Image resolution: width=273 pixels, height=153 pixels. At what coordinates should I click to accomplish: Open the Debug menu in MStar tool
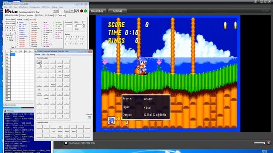pyautogui.click(x=54, y=7)
